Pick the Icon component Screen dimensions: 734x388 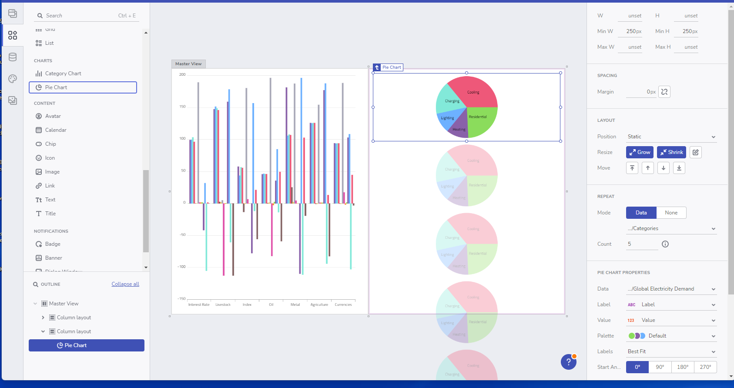83,158
